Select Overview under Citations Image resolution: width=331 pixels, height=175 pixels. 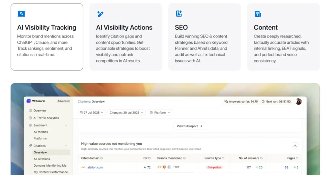51,152
